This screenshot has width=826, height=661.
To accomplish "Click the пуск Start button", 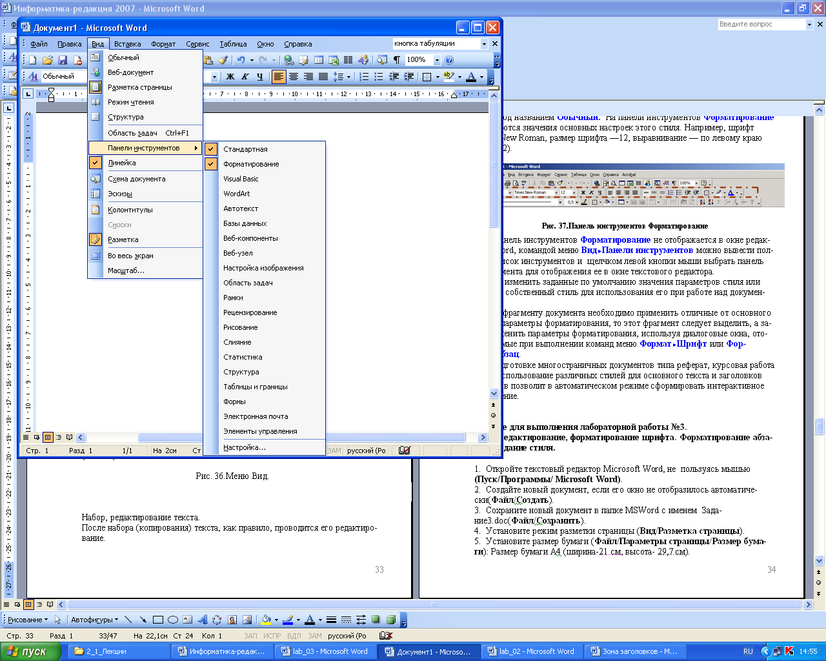I will [30, 651].
